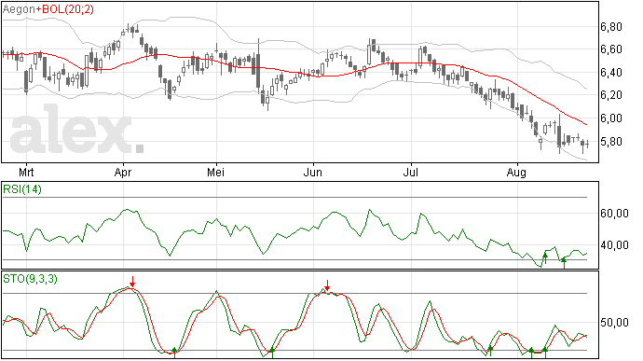Click the green buy arrow in mid-May stochastic
This screenshot has height=361, width=643.
click(x=271, y=352)
